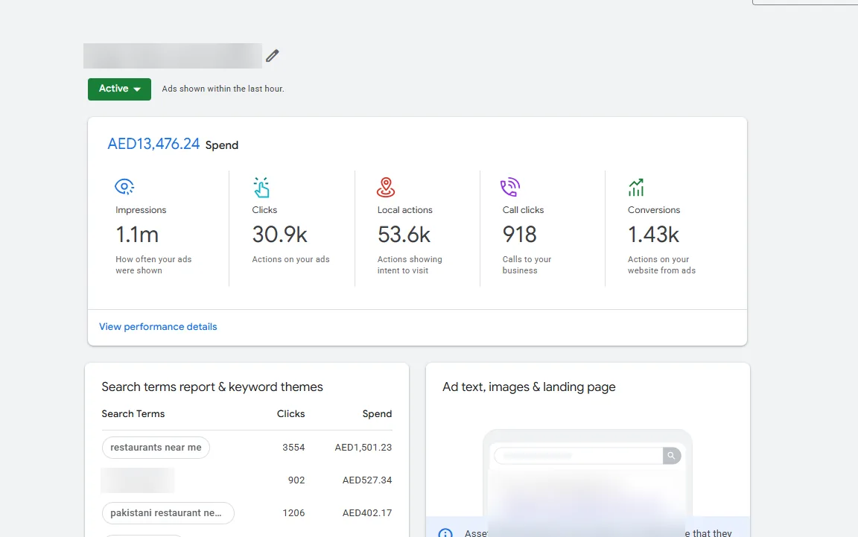Screen dimensions: 858x537
Task: Click the 3554 clicks cell
Action: pyautogui.click(x=293, y=448)
